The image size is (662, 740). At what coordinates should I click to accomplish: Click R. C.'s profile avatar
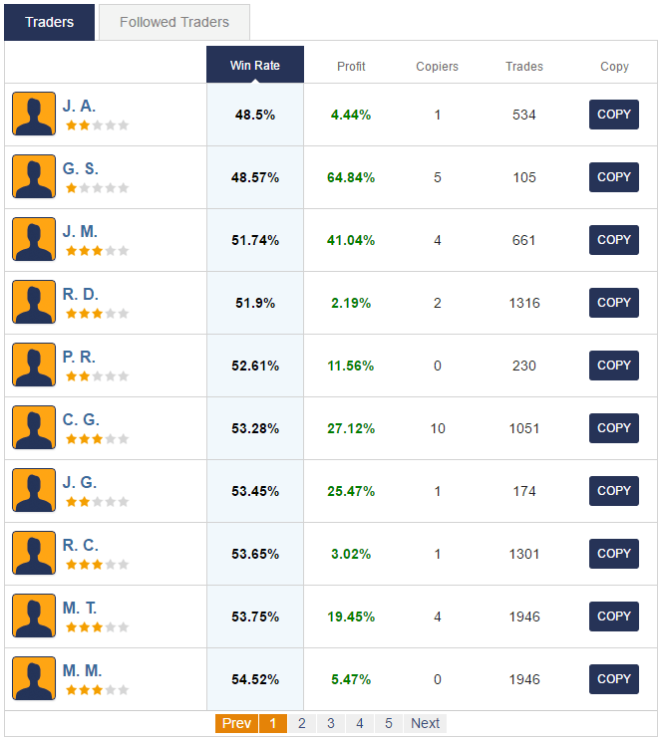34,553
